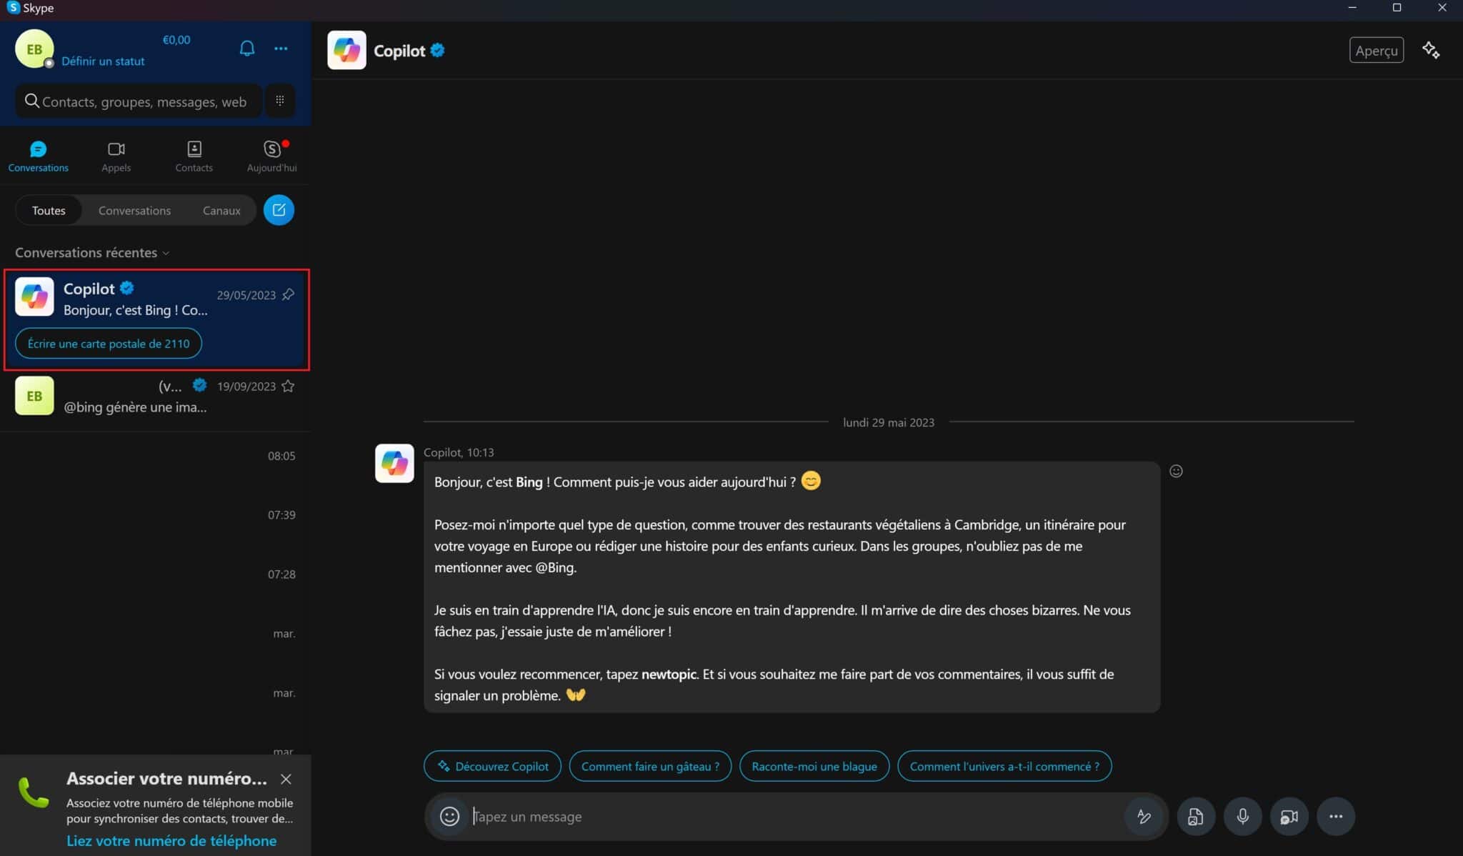Close the Associer votre numéro banner
1463x856 pixels.
pos(286,779)
